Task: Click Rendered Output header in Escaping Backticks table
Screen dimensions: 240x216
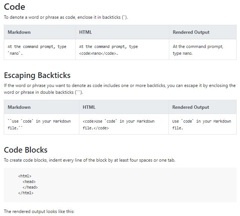Action: tap(191, 107)
